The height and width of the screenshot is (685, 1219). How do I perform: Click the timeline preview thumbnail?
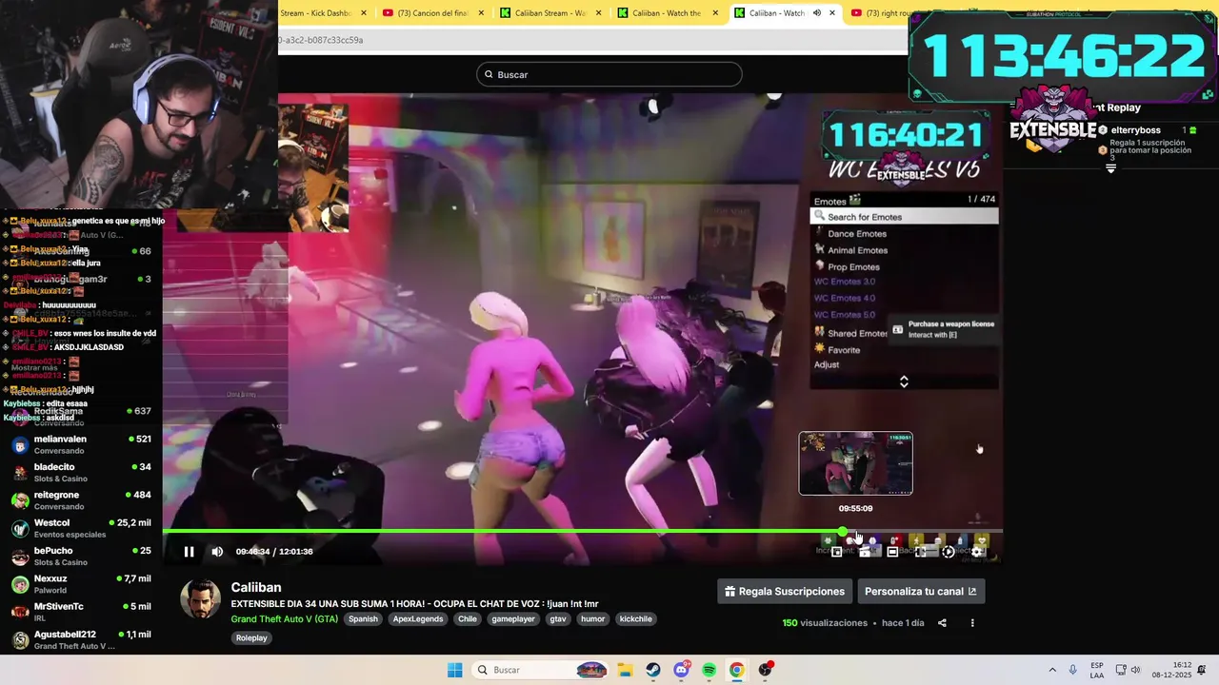855,463
